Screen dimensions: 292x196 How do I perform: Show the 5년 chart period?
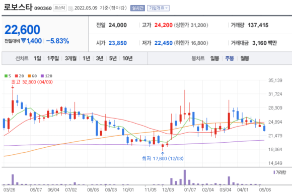click(113, 58)
